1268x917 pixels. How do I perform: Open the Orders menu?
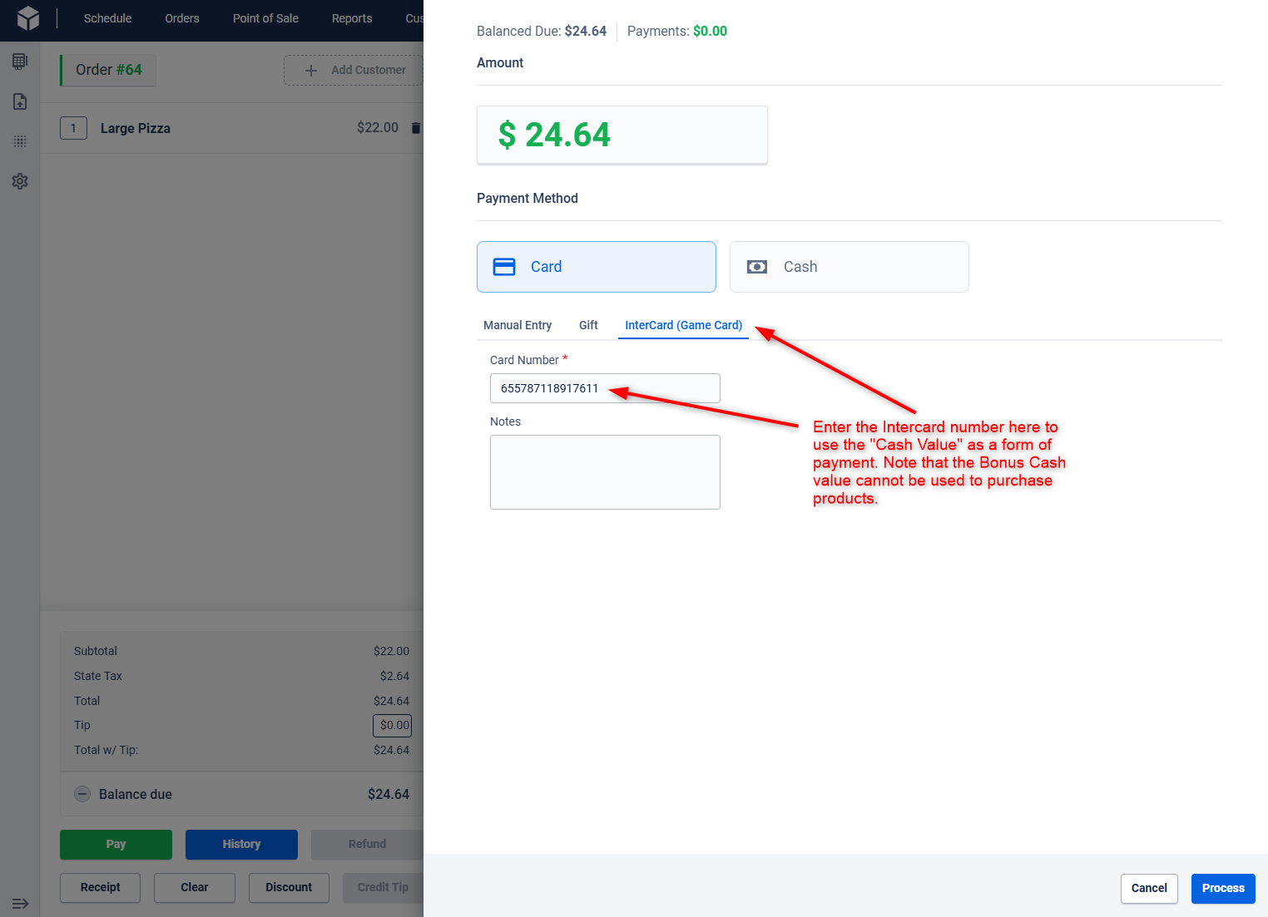pos(182,18)
